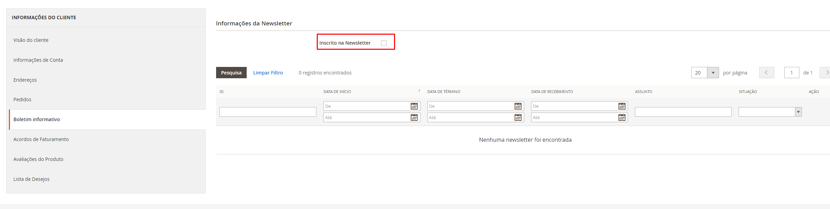Open calendar for Data de Recebimento 'Até' field
Screen dimensions: 830x209
tap(622, 117)
